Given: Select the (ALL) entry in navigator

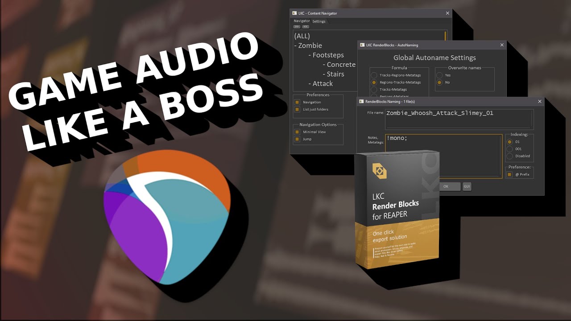Looking at the screenshot, I should point(302,36).
